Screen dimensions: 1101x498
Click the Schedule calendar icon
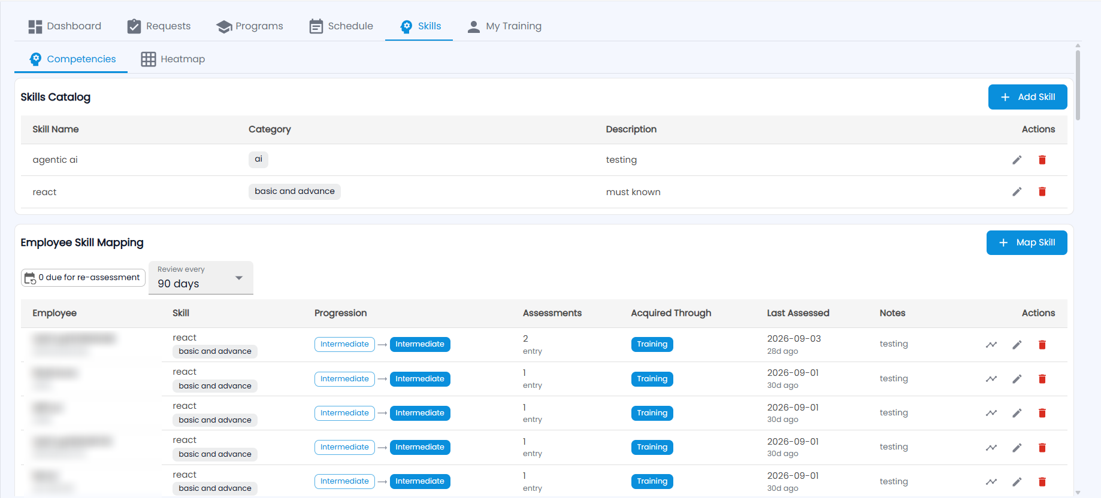coord(316,26)
